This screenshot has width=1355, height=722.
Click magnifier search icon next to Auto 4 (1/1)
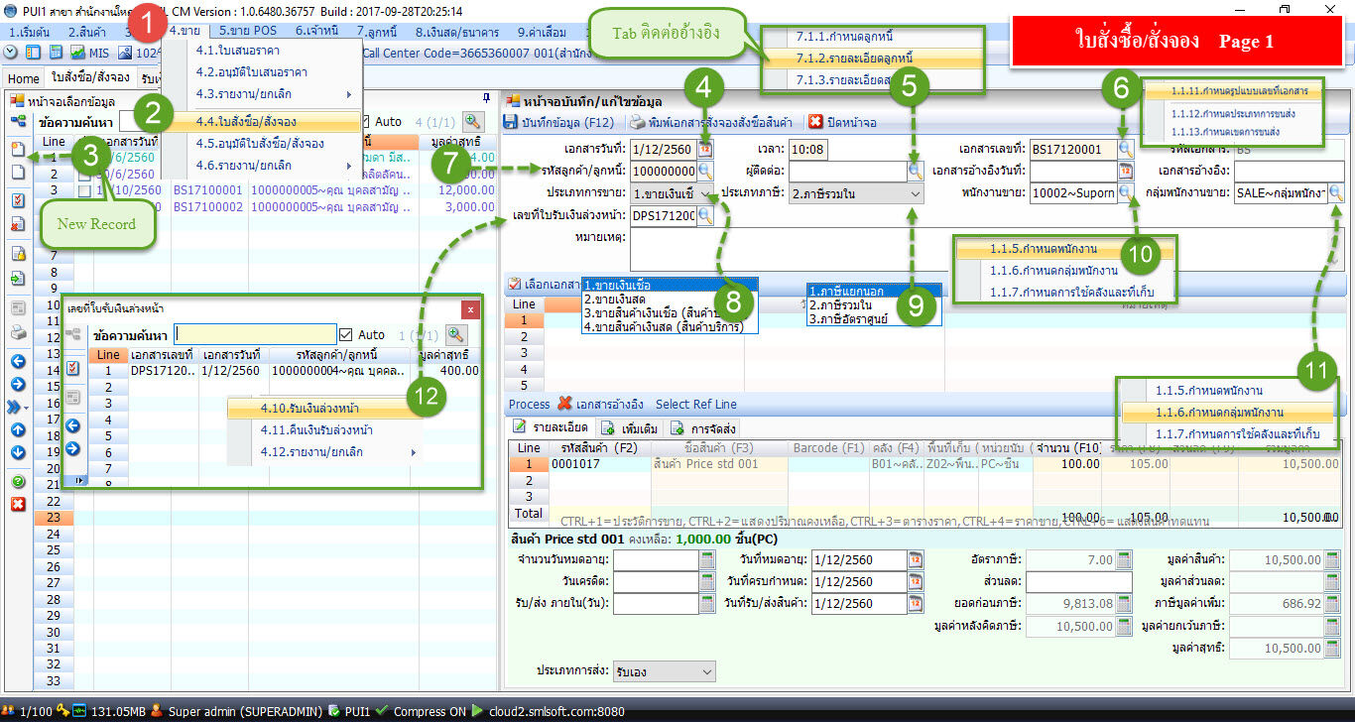coord(472,121)
